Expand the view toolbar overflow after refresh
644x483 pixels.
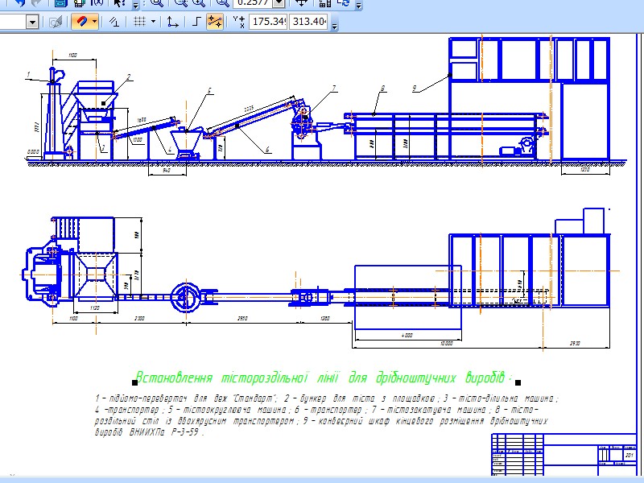pos(359,6)
